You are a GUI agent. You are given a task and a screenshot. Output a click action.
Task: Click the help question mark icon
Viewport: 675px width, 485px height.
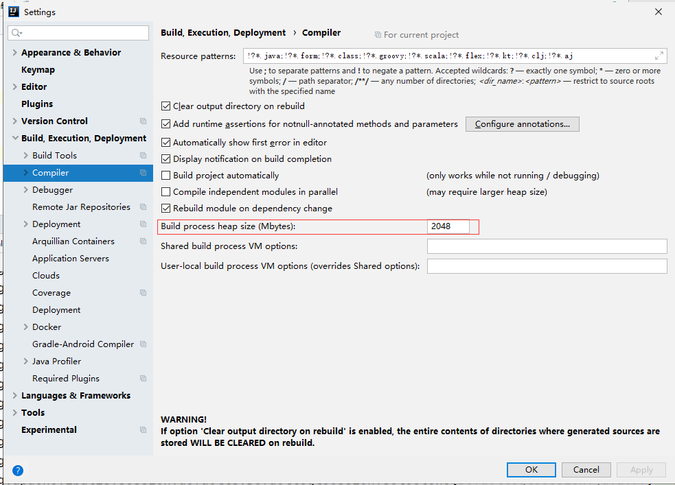click(18, 471)
